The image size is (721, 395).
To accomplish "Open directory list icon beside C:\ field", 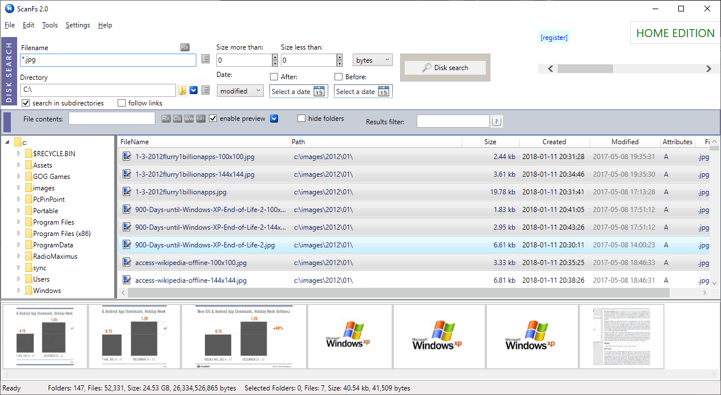I will (206, 90).
